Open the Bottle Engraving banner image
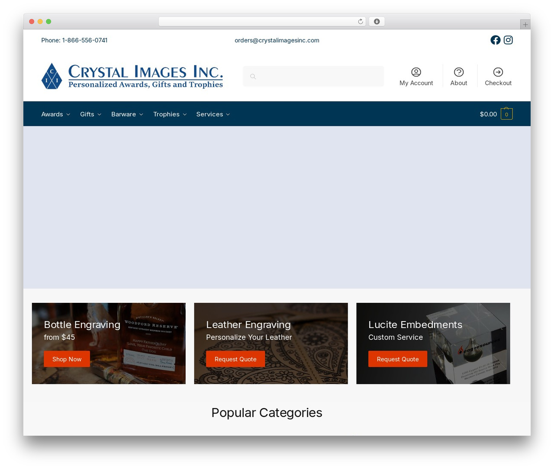554x469 pixels. [x=109, y=344]
